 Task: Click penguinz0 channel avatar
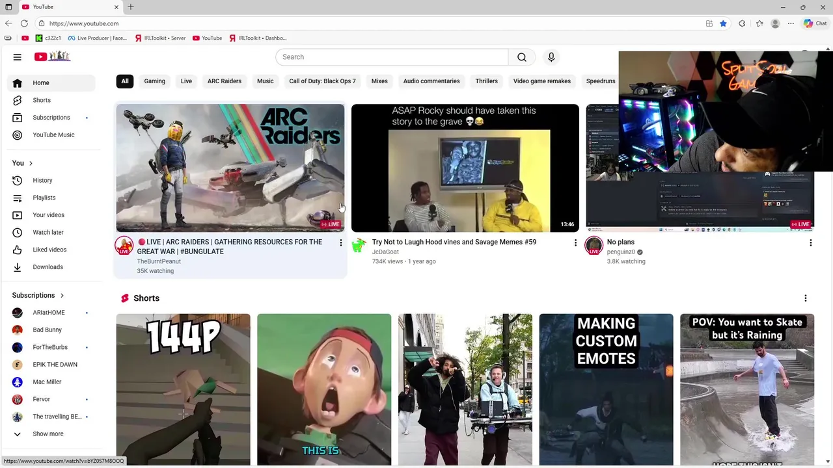[594, 245]
